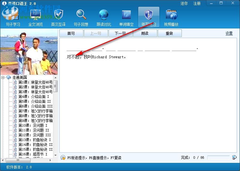Image resolution: width=240 pixels, height=171 pixels.
Task: Click the speech bubble hint icon
Action: click(x=63, y=157)
